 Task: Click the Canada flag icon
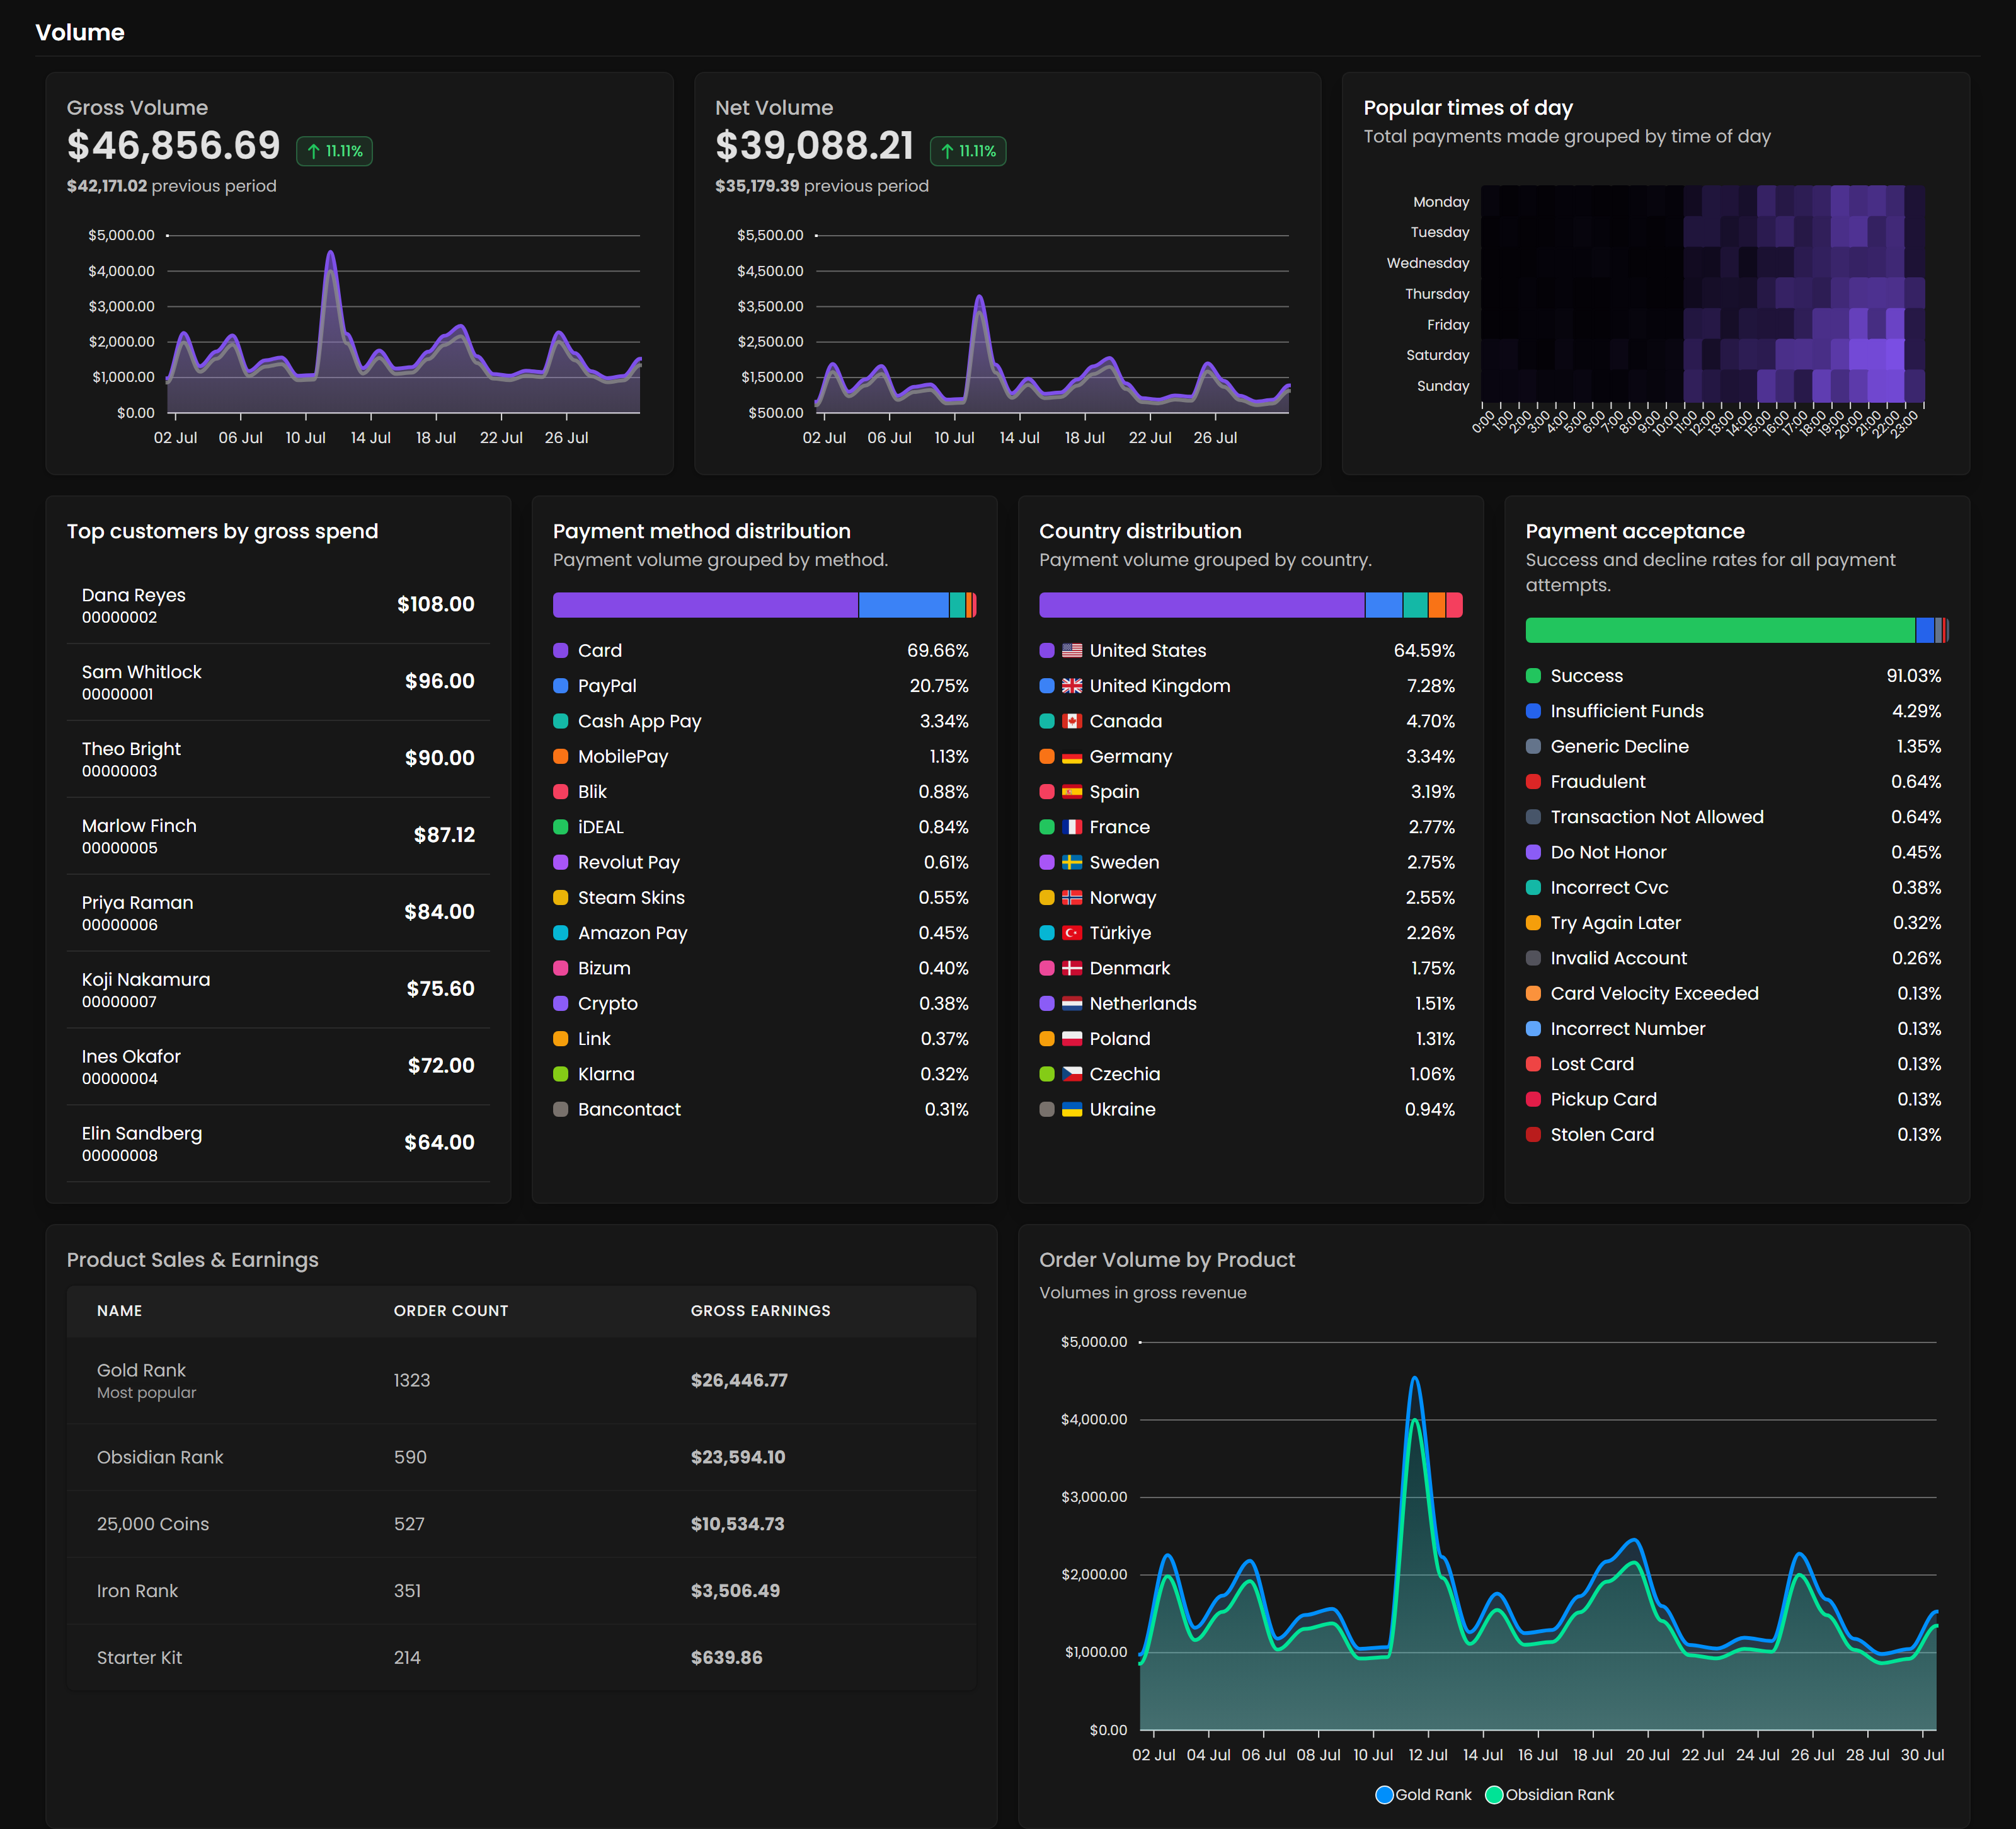pyautogui.click(x=1071, y=722)
